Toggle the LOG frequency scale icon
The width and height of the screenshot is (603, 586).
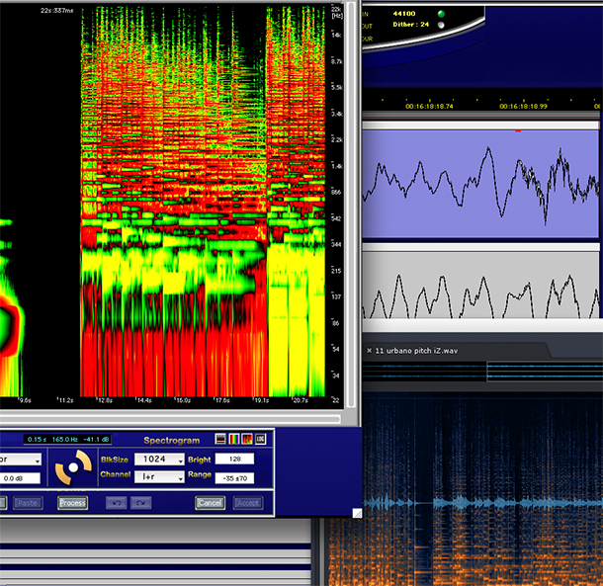[260, 439]
